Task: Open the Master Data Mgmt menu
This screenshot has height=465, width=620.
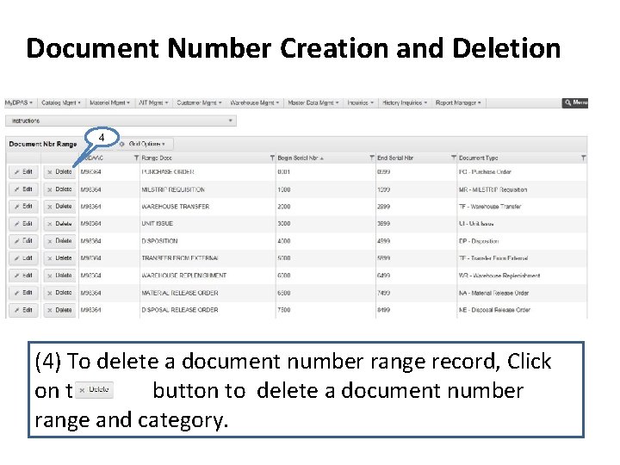Action: [x=313, y=102]
